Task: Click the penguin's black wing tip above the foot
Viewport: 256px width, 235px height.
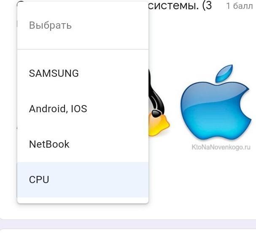Action: click(156, 113)
